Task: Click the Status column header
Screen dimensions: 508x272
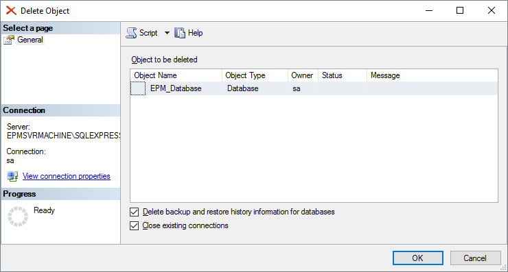Action: [343, 75]
